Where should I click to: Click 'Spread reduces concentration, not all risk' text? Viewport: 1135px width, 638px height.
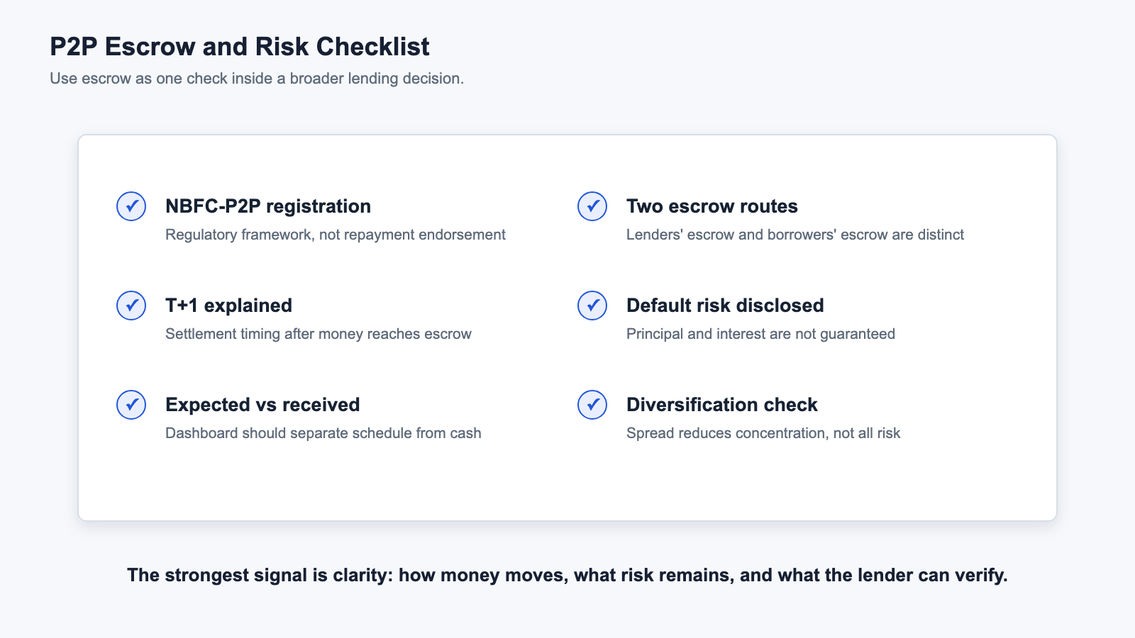point(763,433)
